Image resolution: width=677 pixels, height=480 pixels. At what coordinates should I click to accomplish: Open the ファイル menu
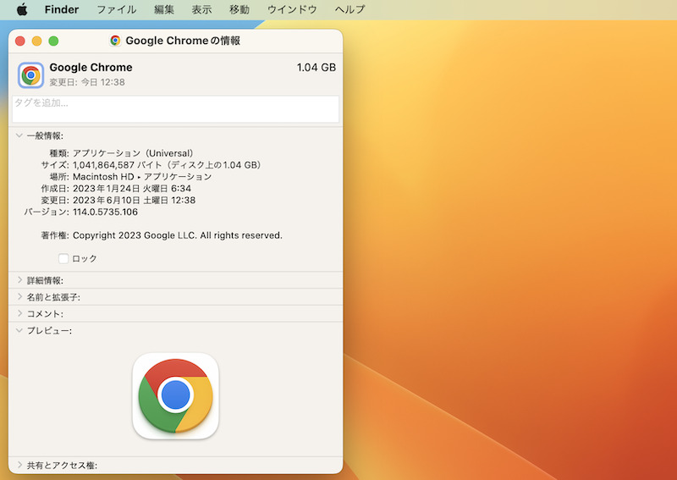pos(117,9)
